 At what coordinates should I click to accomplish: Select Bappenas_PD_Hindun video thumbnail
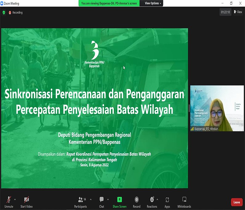coord(217,108)
